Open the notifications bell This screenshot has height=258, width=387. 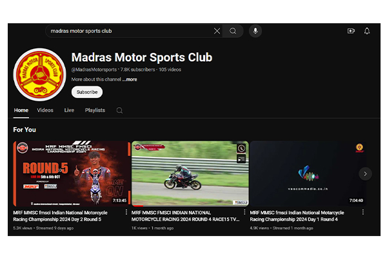tap(367, 31)
